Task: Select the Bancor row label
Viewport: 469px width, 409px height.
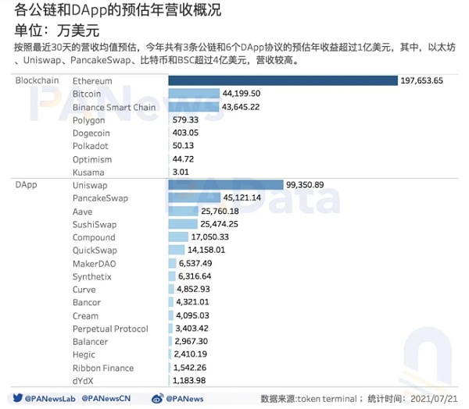Action: pos(87,303)
